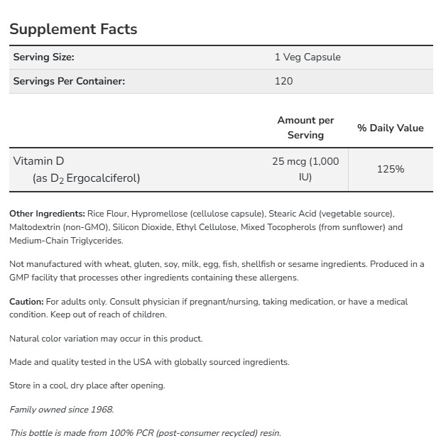Click the 25 mcg (1,000 IU) amount

pyautogui.click(x=305, y=169)
